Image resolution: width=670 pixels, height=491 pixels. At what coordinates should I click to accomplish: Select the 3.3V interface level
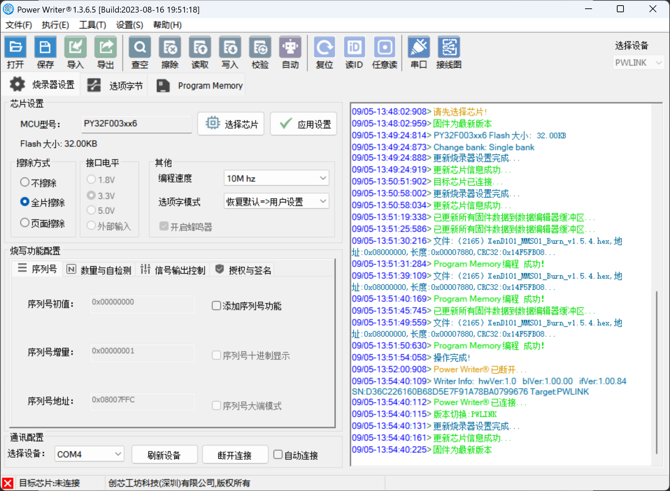101,196
